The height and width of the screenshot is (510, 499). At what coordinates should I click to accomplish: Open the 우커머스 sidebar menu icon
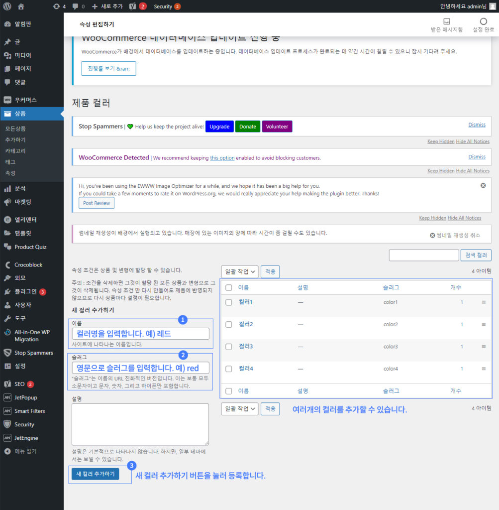tap(8, 100)
